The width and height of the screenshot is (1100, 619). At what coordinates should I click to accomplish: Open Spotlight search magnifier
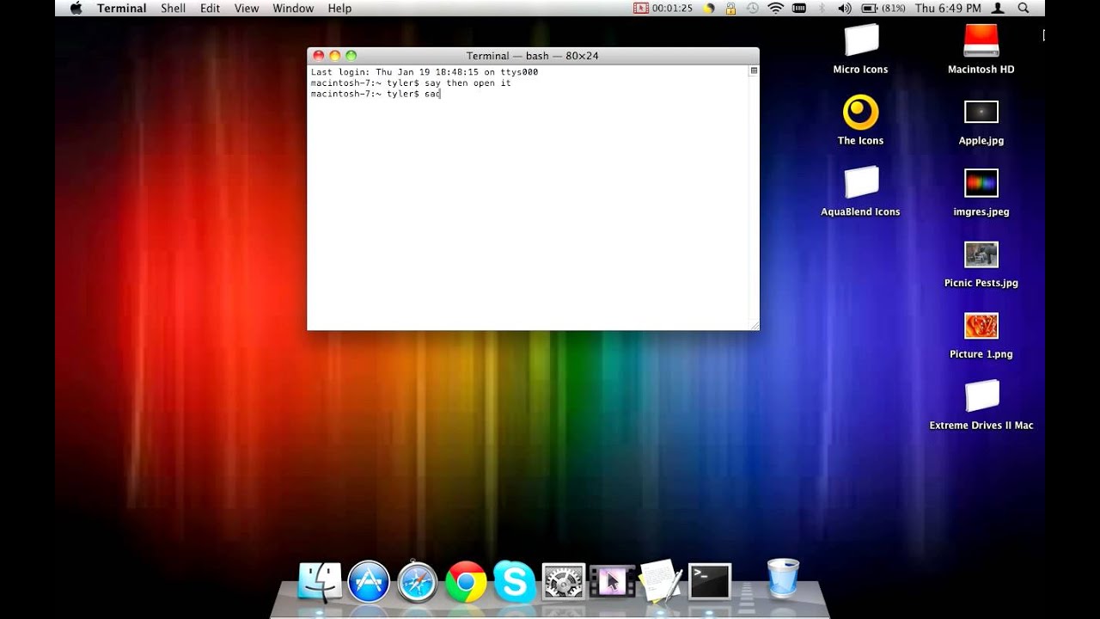pos(1024,8)
